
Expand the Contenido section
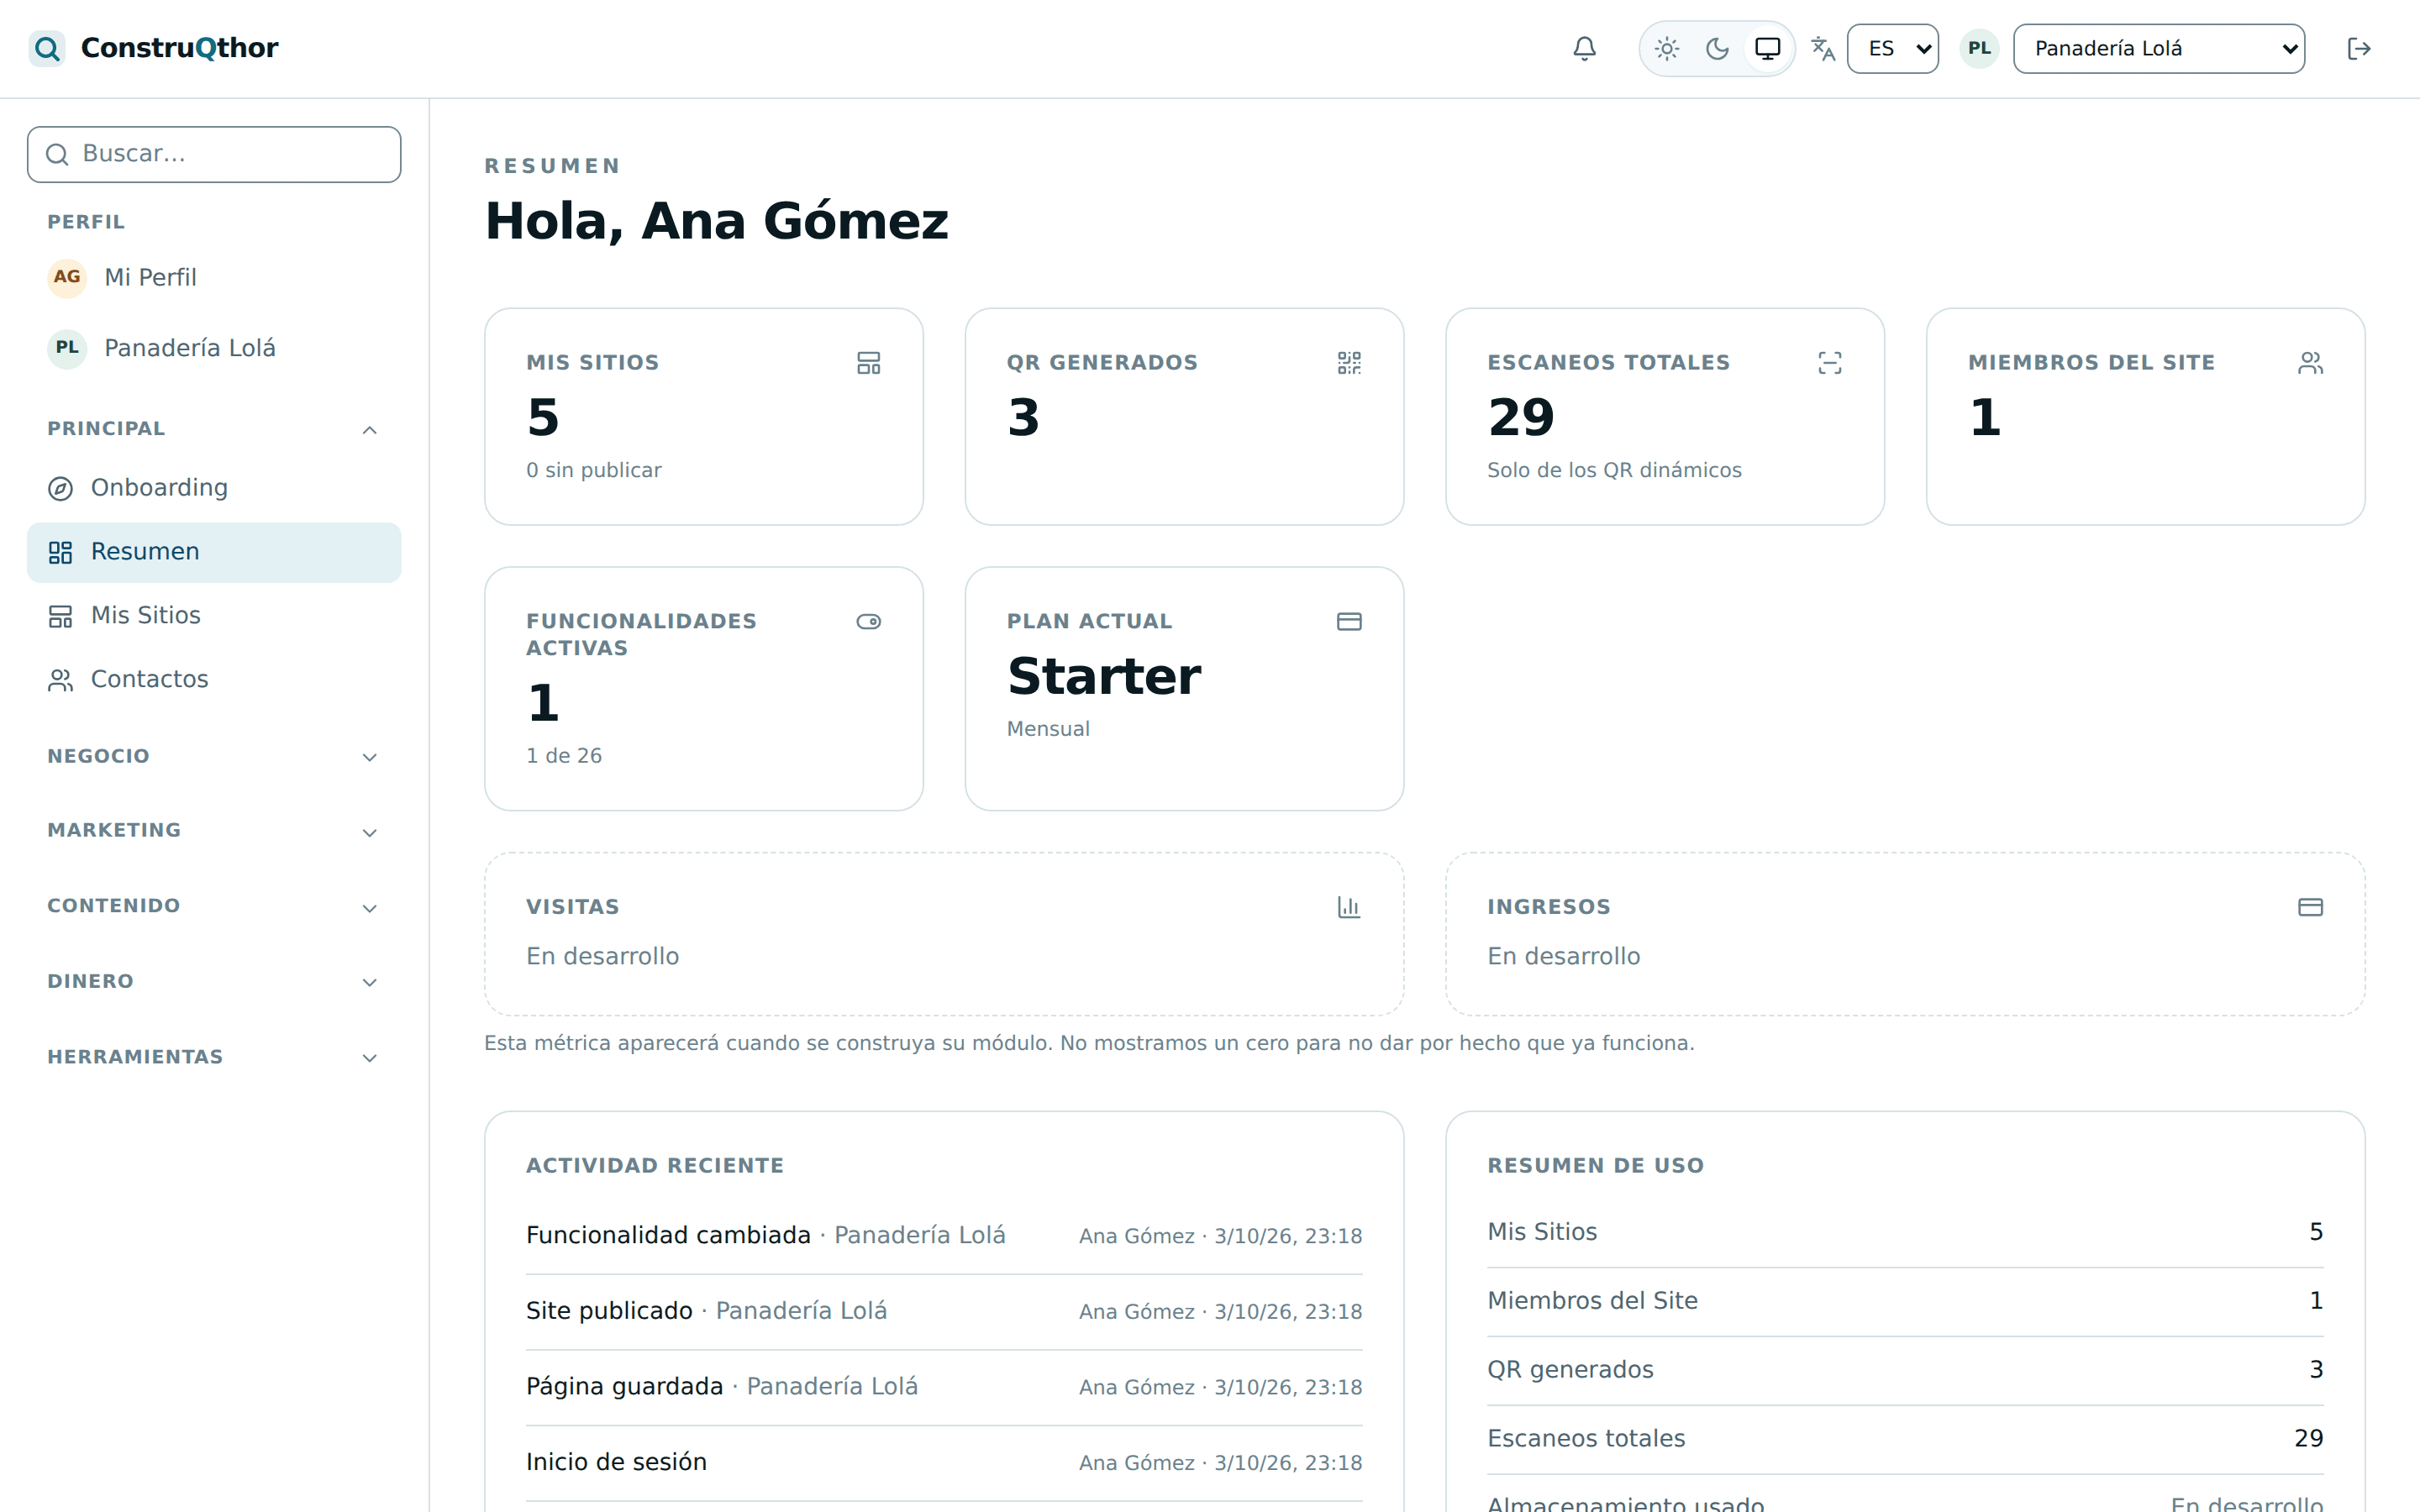pos(214,907)
